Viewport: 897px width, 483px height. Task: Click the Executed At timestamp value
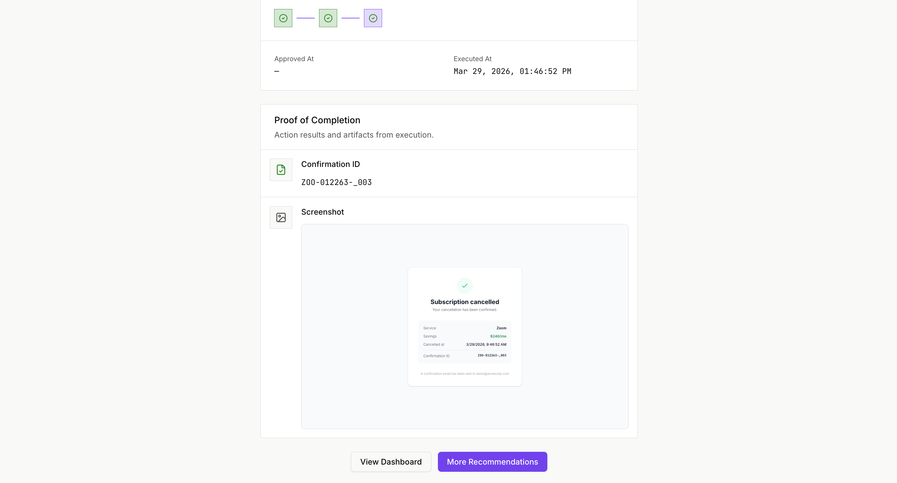pos(512,71)
